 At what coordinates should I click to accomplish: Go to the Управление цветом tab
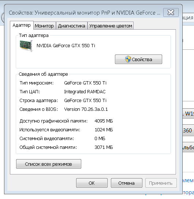click(111, 26)
